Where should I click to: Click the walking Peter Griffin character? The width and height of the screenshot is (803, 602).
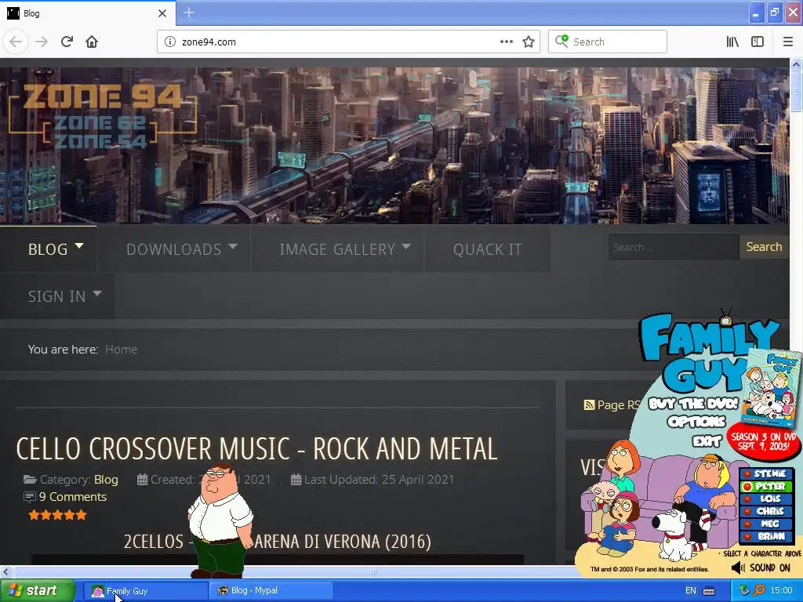(220, 520)
